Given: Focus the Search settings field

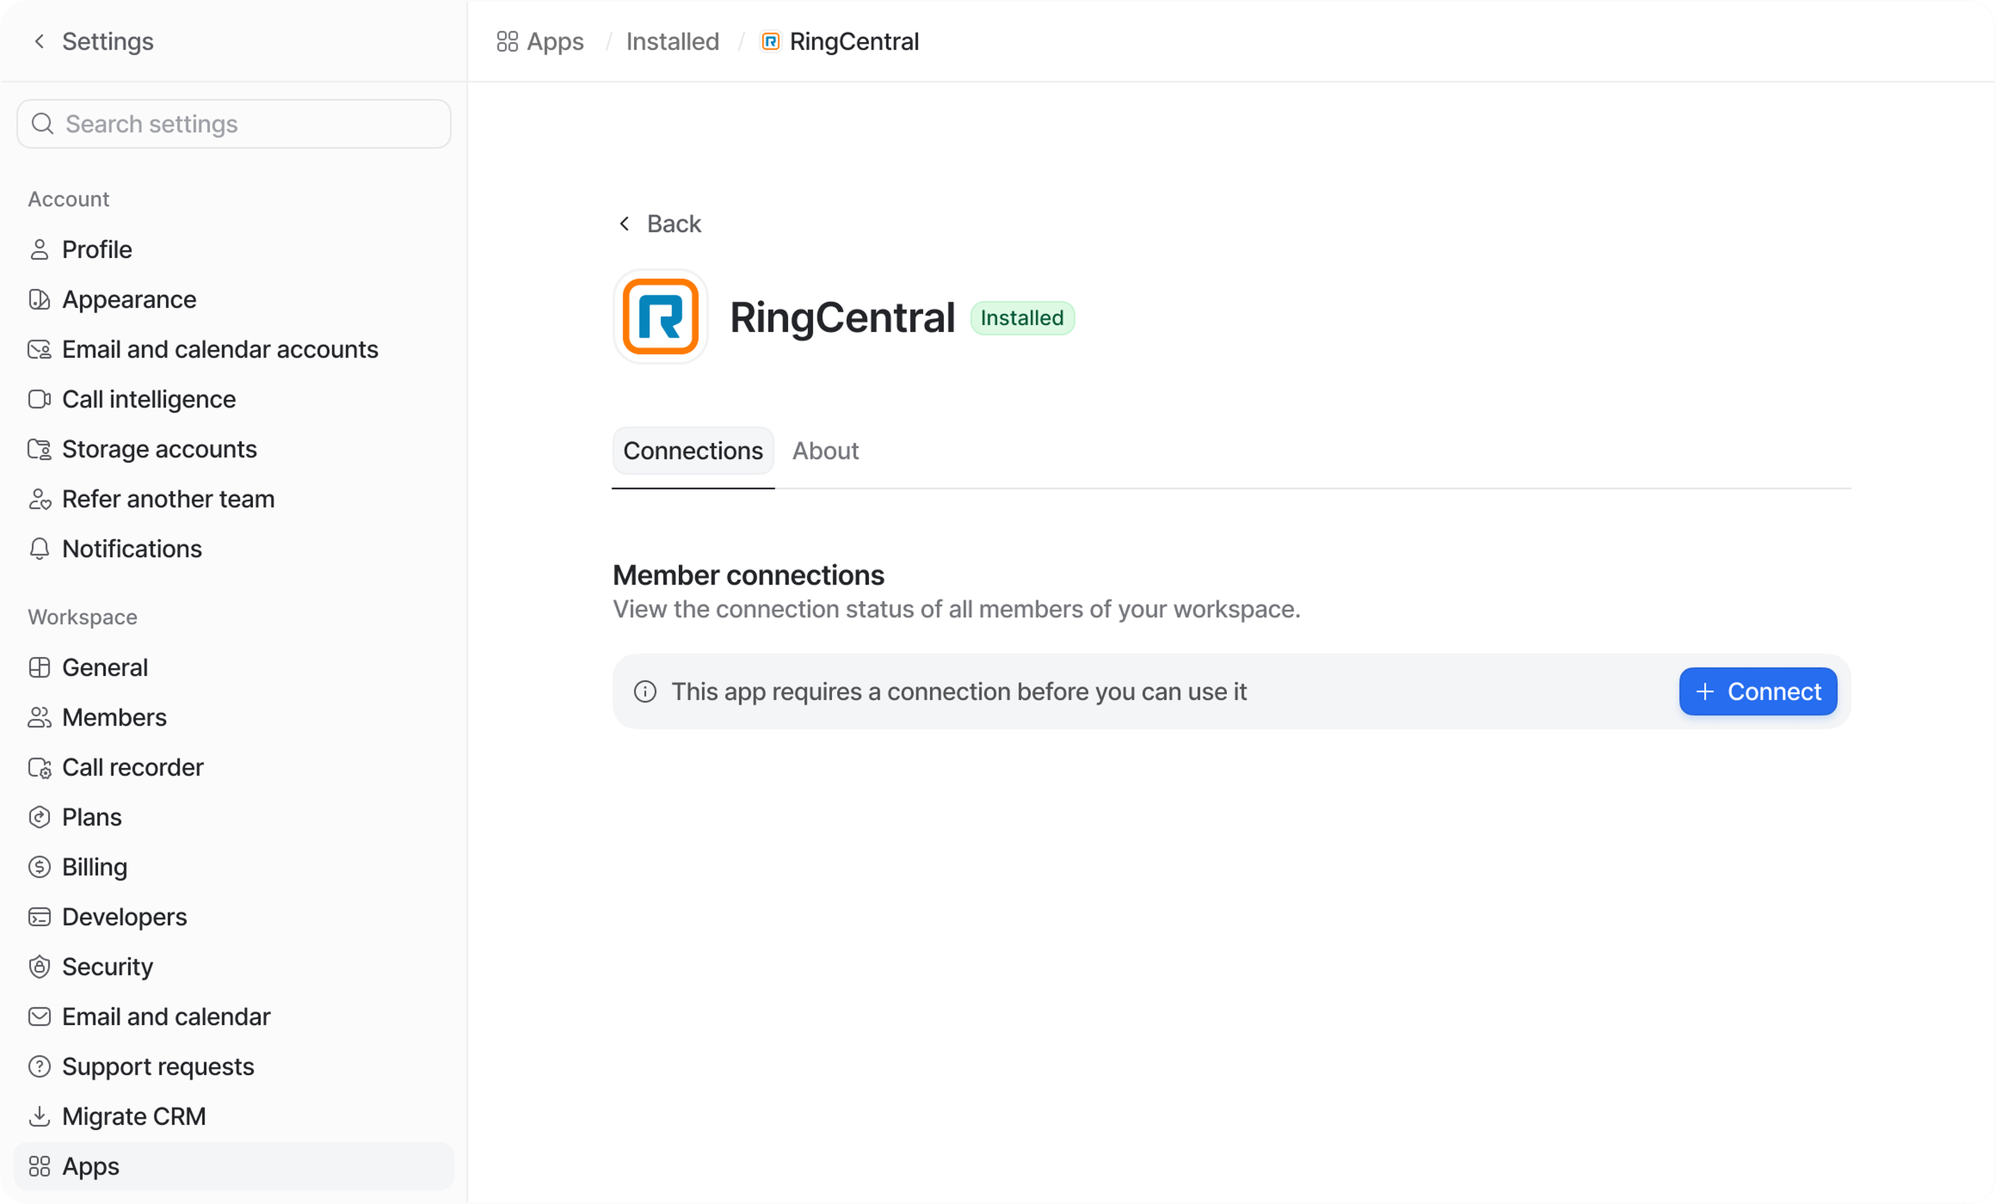Looking at the screenshot, I should click(x=243, y=124).
